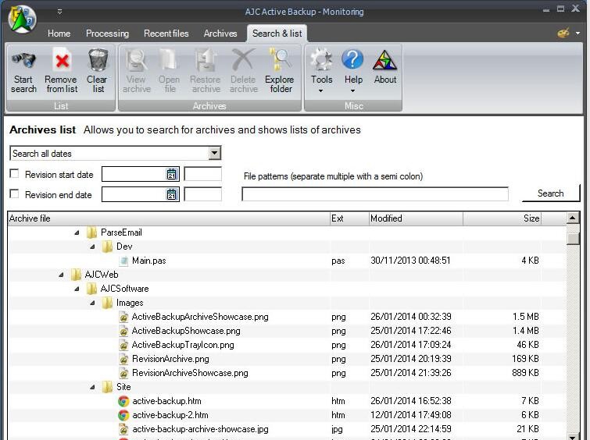Open the Search all dates dropdown
The width and height of the screenshot is (590, 440).
pyautogui.click(x=214, y=153)
